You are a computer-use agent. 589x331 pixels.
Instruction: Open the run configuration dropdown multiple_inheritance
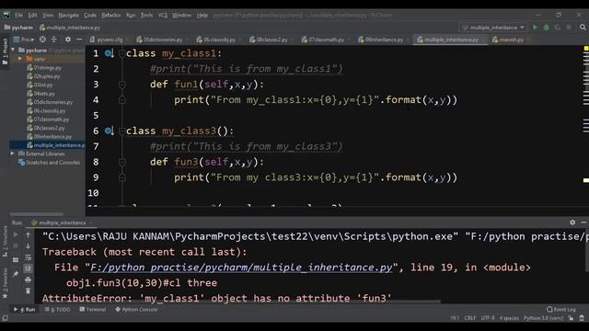click(493, 28)
